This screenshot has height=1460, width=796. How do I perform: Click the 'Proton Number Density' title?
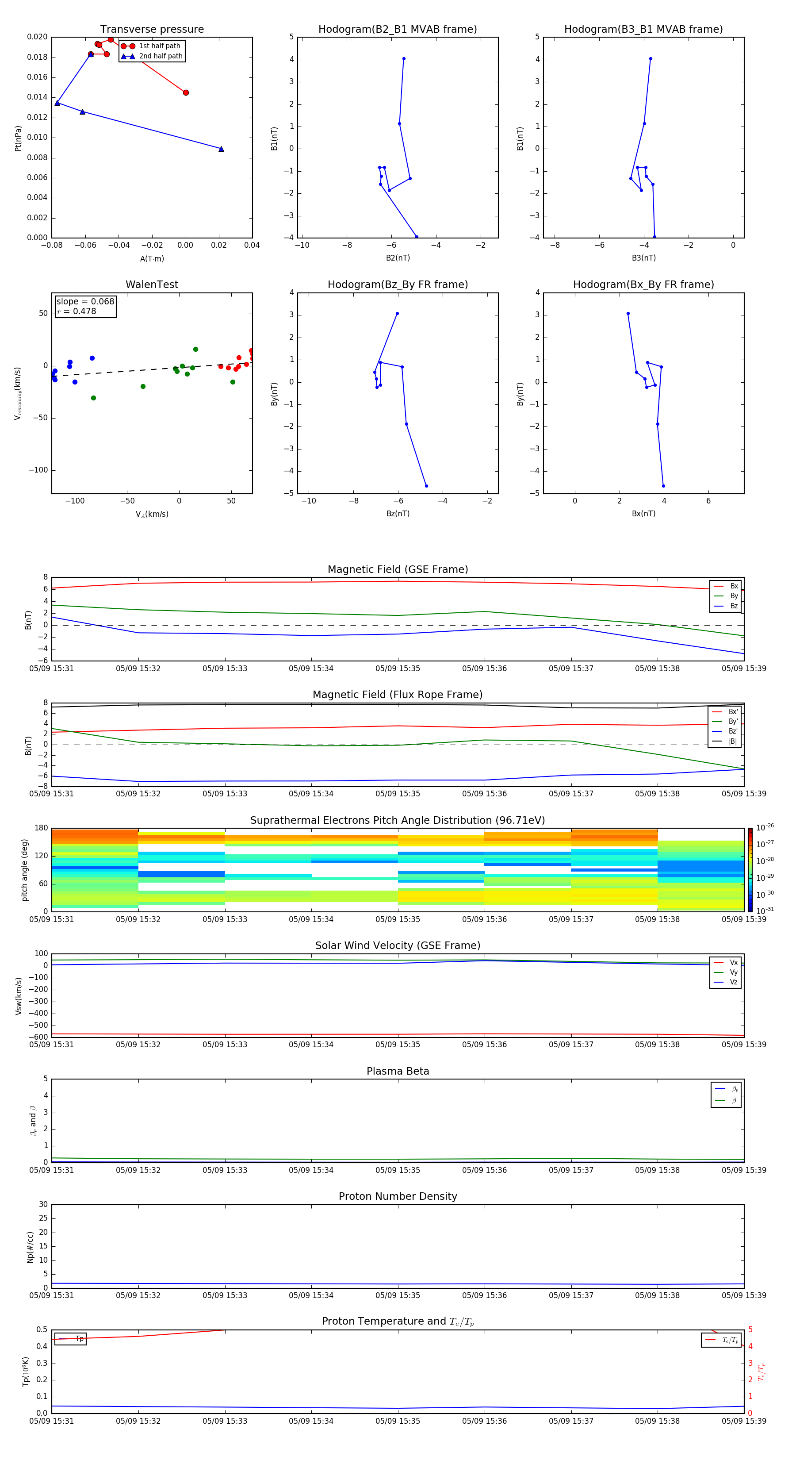[398, 1196]
